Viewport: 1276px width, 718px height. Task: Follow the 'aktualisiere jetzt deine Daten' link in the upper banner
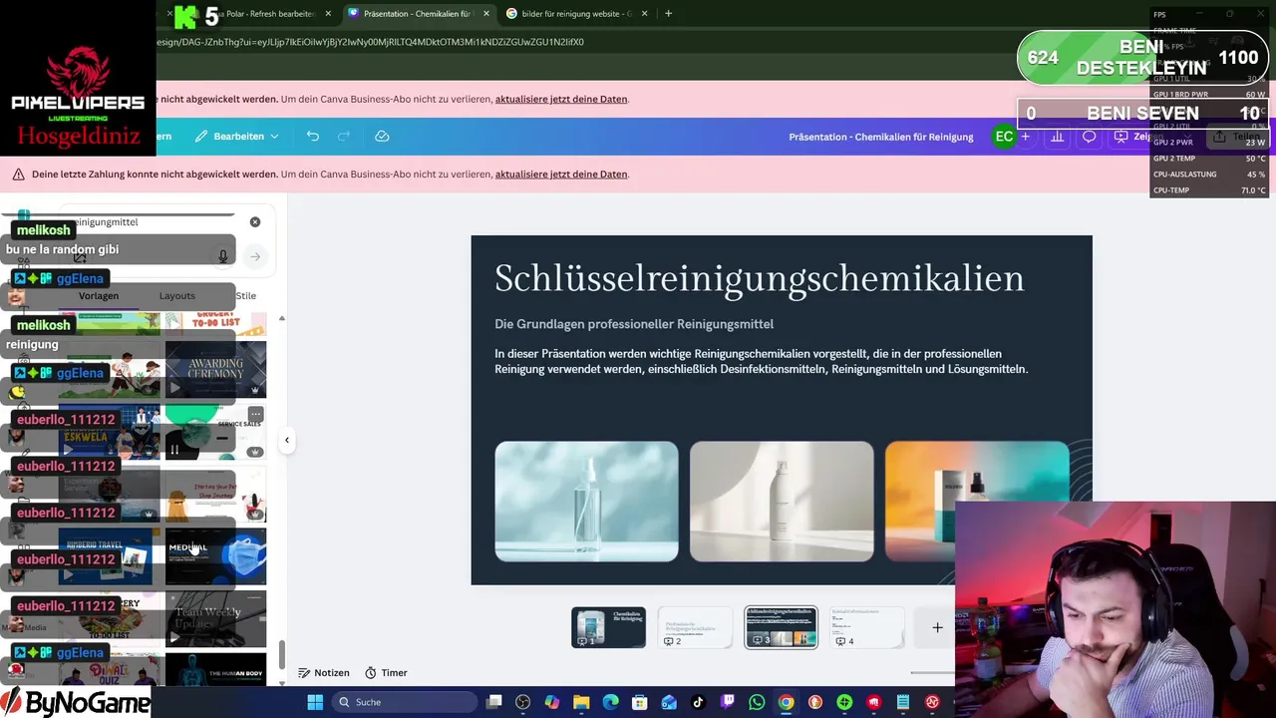click(561, 100)
